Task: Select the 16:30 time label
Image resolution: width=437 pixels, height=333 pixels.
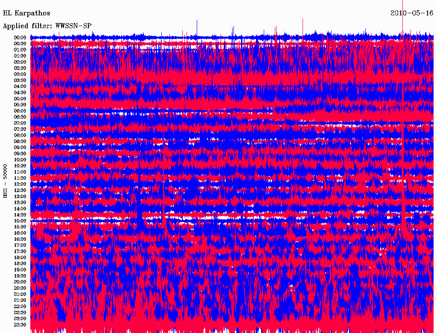Action: click(20, 240)
